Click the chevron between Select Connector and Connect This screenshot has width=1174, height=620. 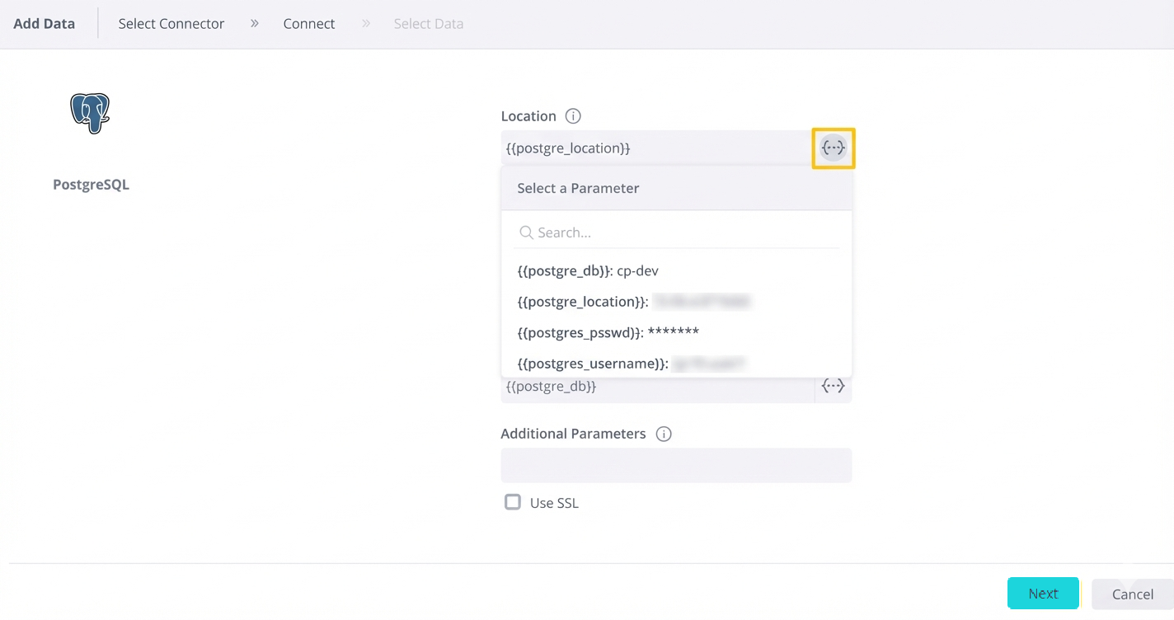[x=255, y=23]
